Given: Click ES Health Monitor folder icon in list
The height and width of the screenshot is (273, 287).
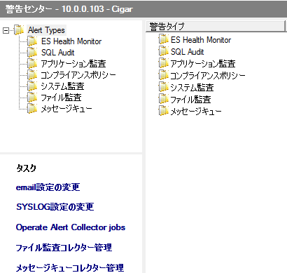Looking at the screenshot, I should point(163,39).
